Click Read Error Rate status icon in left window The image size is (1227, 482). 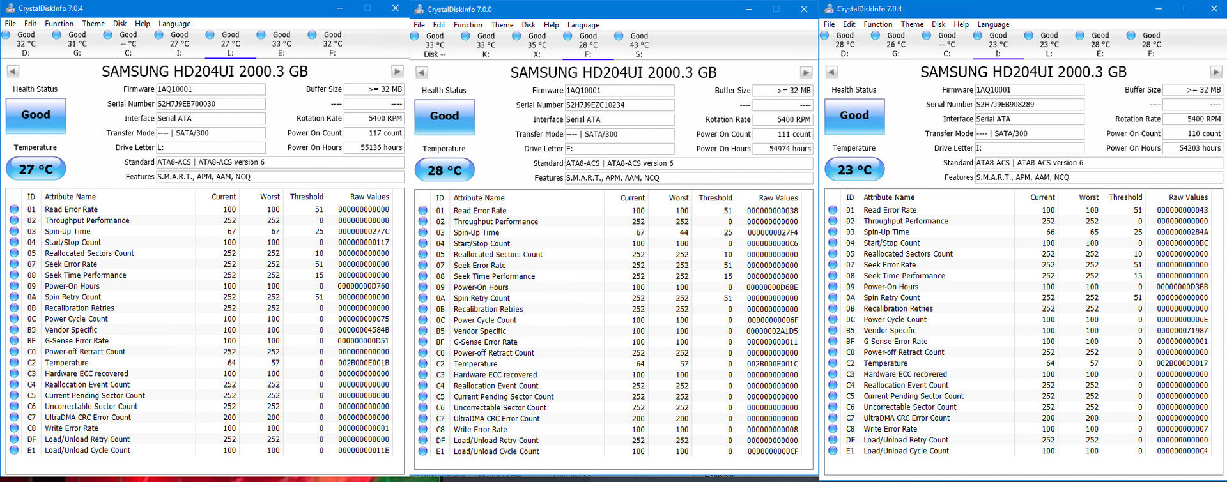14,209
